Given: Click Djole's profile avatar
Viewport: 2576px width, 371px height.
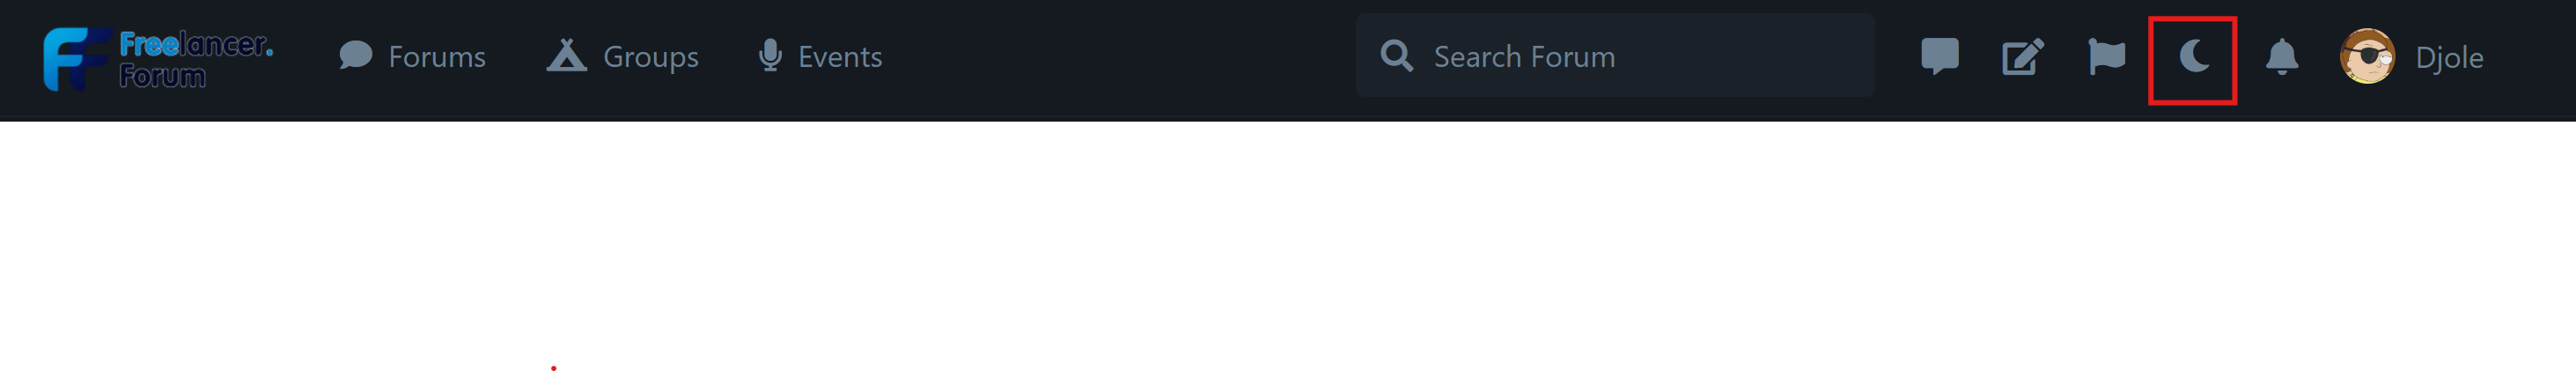Looking at the screenshot, I should pyautogui.click(x=2367, y=57).
